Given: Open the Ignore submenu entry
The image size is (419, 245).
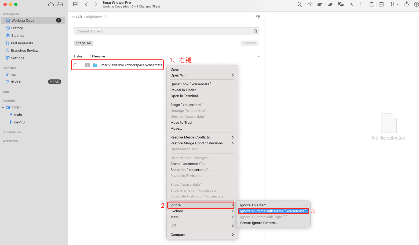Looking at the screenshot, I should coord(201,205).
